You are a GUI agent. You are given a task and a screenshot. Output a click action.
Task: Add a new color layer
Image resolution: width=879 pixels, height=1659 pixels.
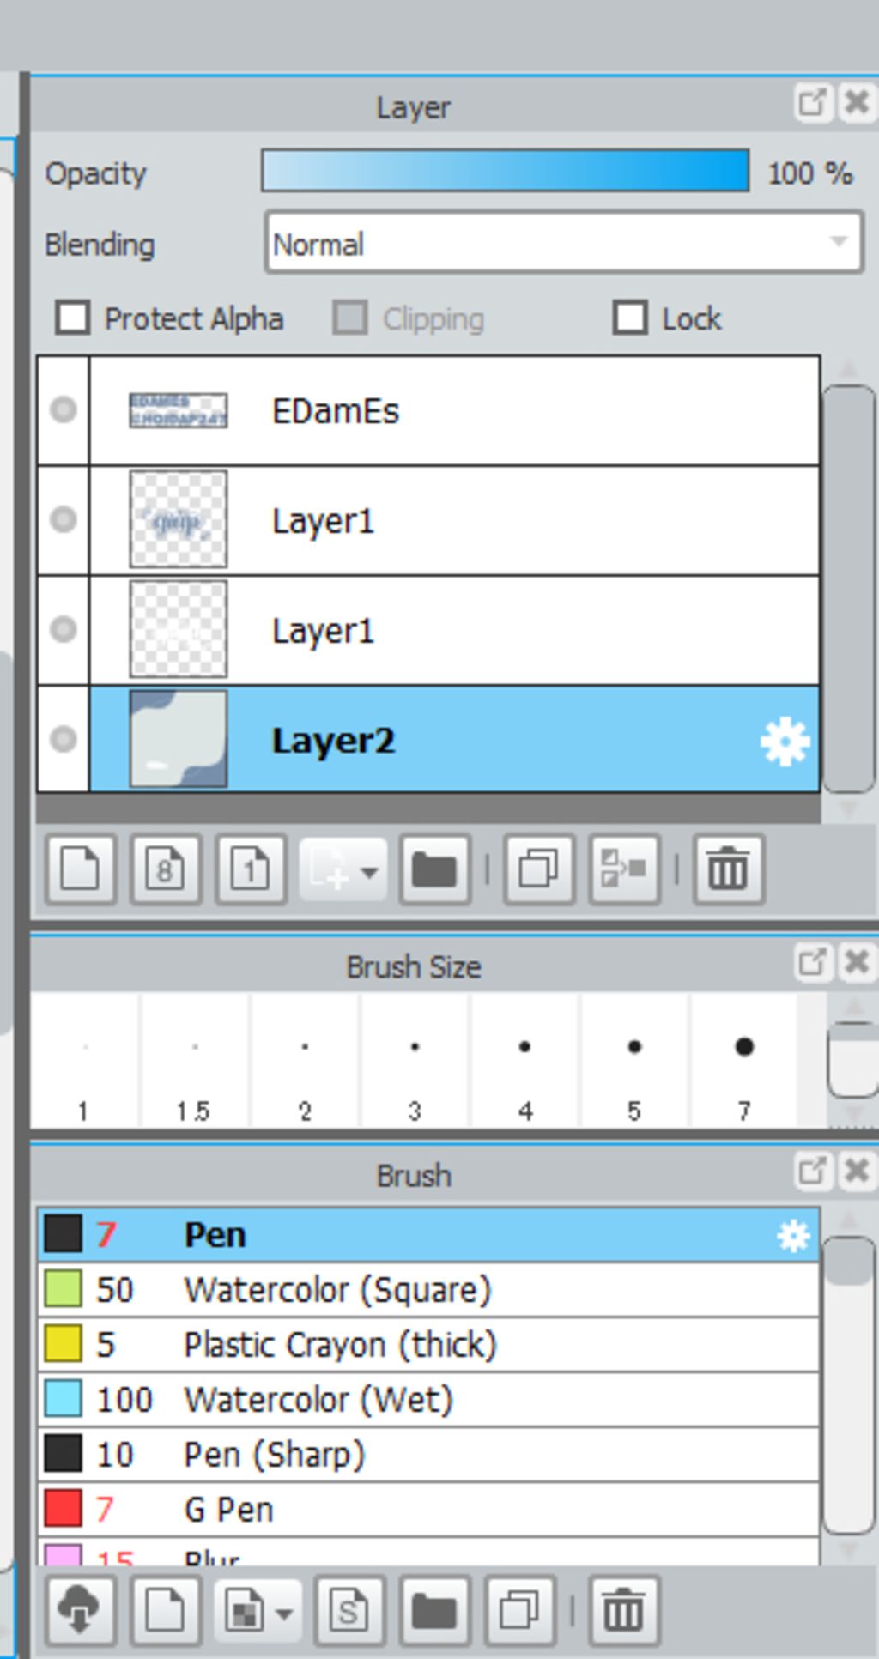click(81, 870)
